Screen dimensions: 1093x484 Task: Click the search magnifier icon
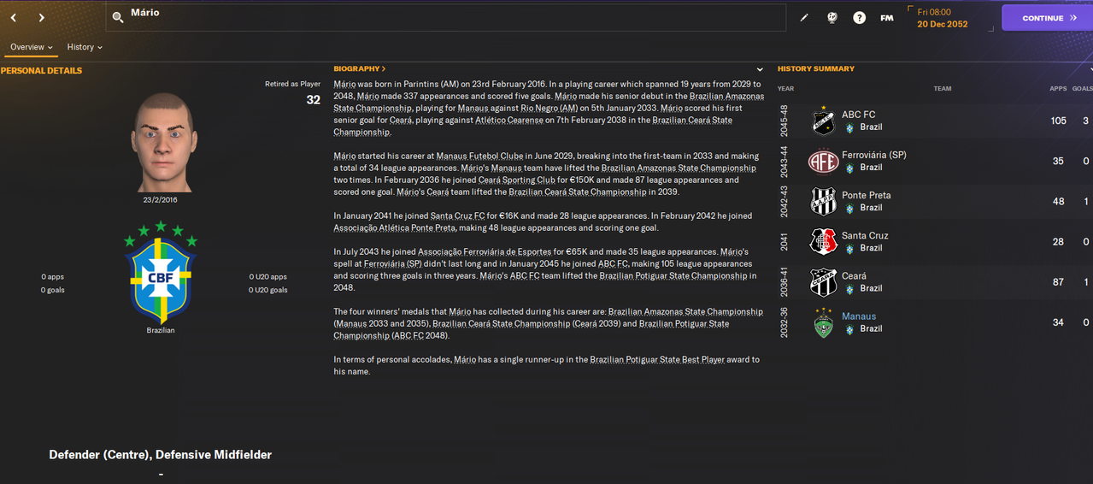(118, 17)
